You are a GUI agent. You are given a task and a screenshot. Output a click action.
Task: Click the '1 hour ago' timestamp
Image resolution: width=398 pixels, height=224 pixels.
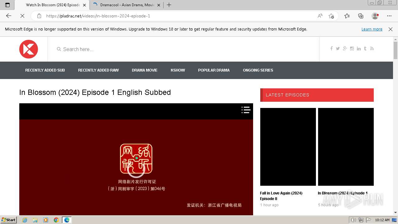(269, 205)
